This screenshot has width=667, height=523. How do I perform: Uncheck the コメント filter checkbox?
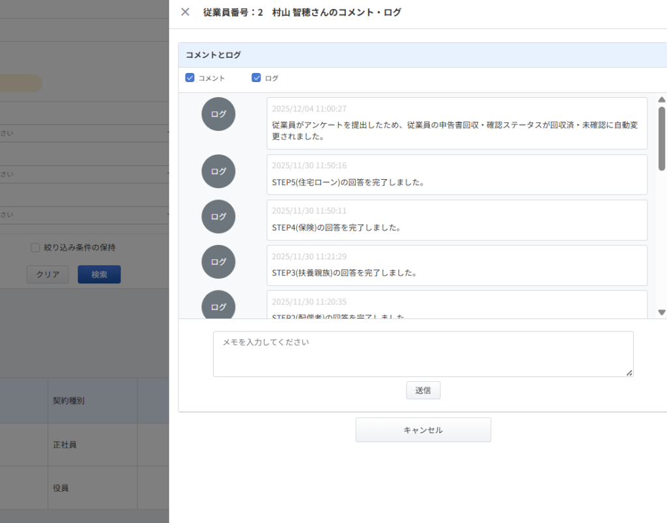click(190, 78)
